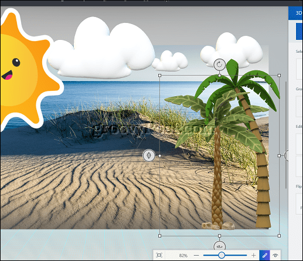This screenshot has width=303, height=261.
Task: Click the canvas vertical scrollbar
Action: click(x=286, y=135)
